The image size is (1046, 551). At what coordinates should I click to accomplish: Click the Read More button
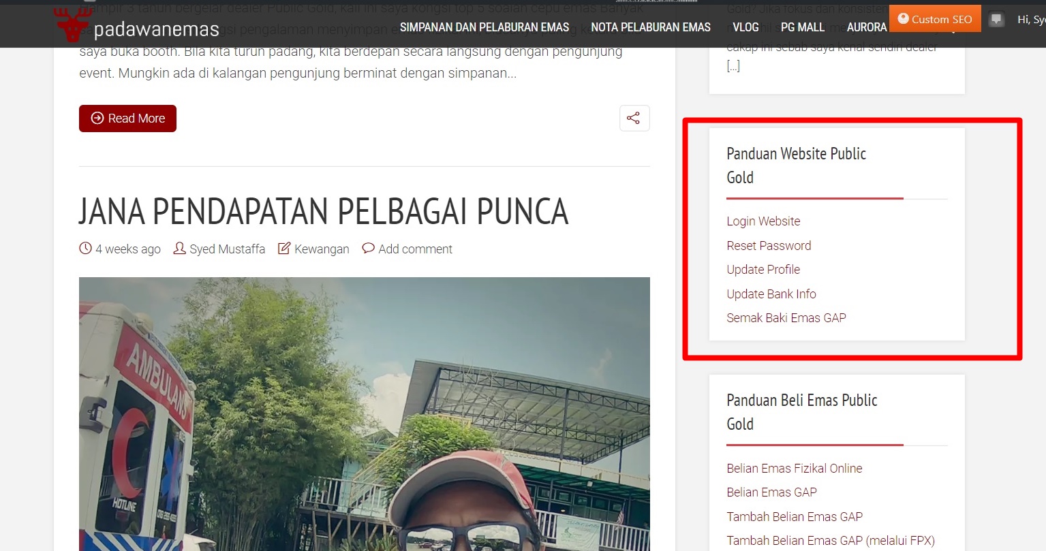coord(127,119)
